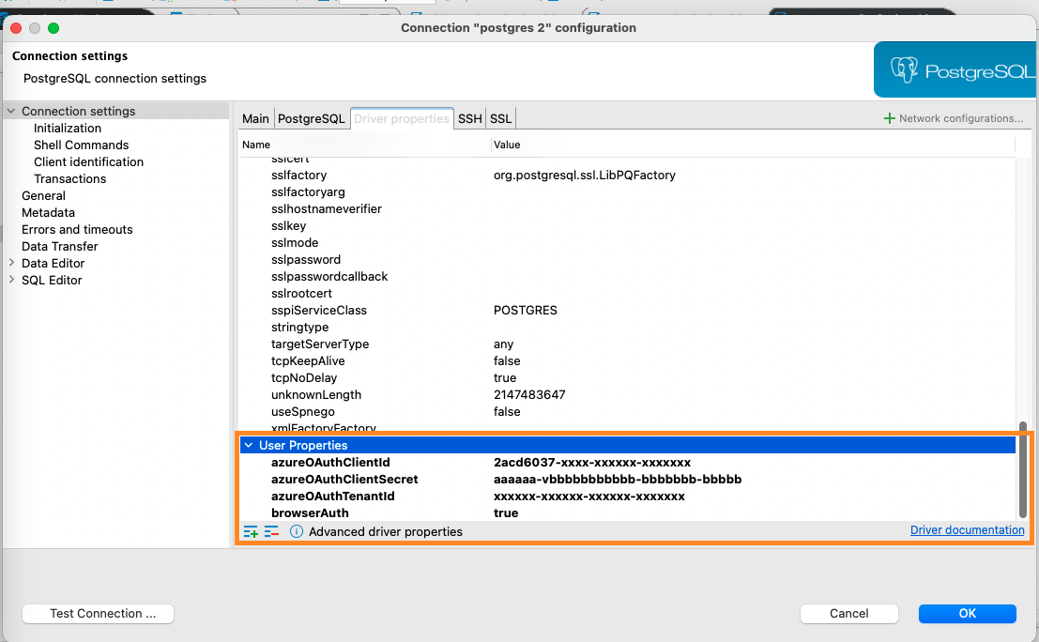Viewport: 1039px width, 642px height.
Task: Confirm settings with the OK button
Action: 967,613
